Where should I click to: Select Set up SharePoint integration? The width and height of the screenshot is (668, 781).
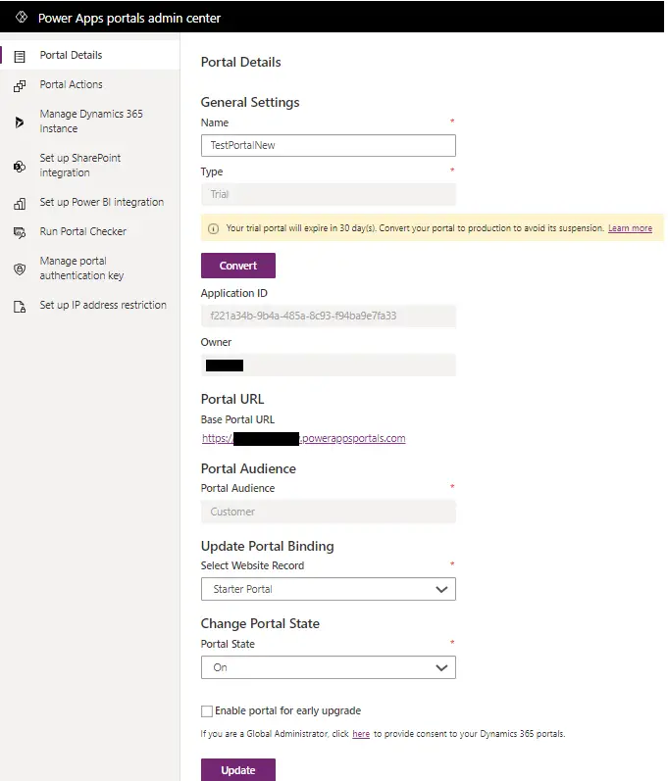[x=89, y=165]
